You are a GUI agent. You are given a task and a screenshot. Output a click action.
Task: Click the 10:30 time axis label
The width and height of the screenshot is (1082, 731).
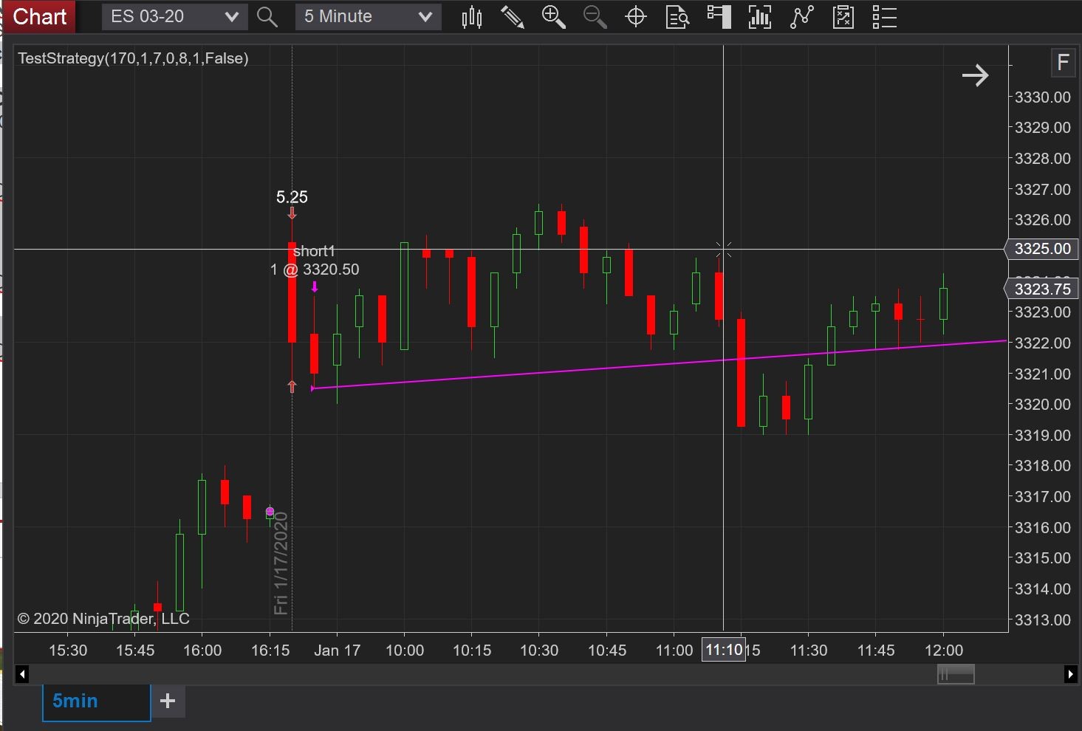[x=539, y=651]
